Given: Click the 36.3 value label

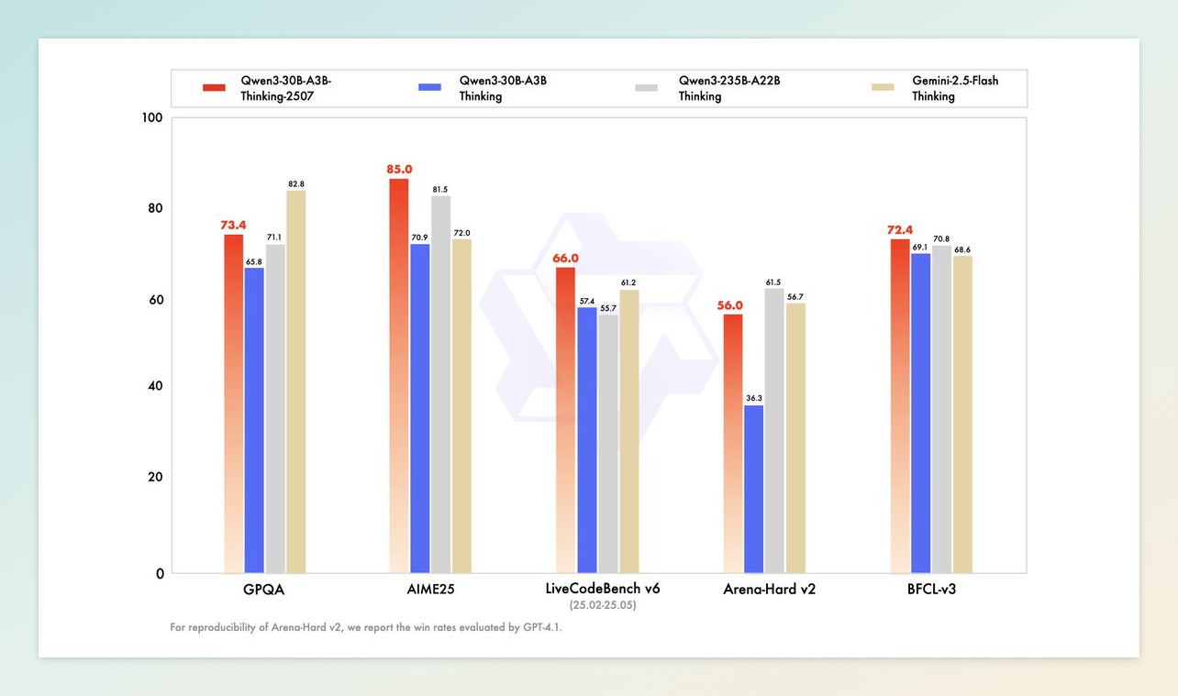Looking at the screenshot, I should (753, 398).
